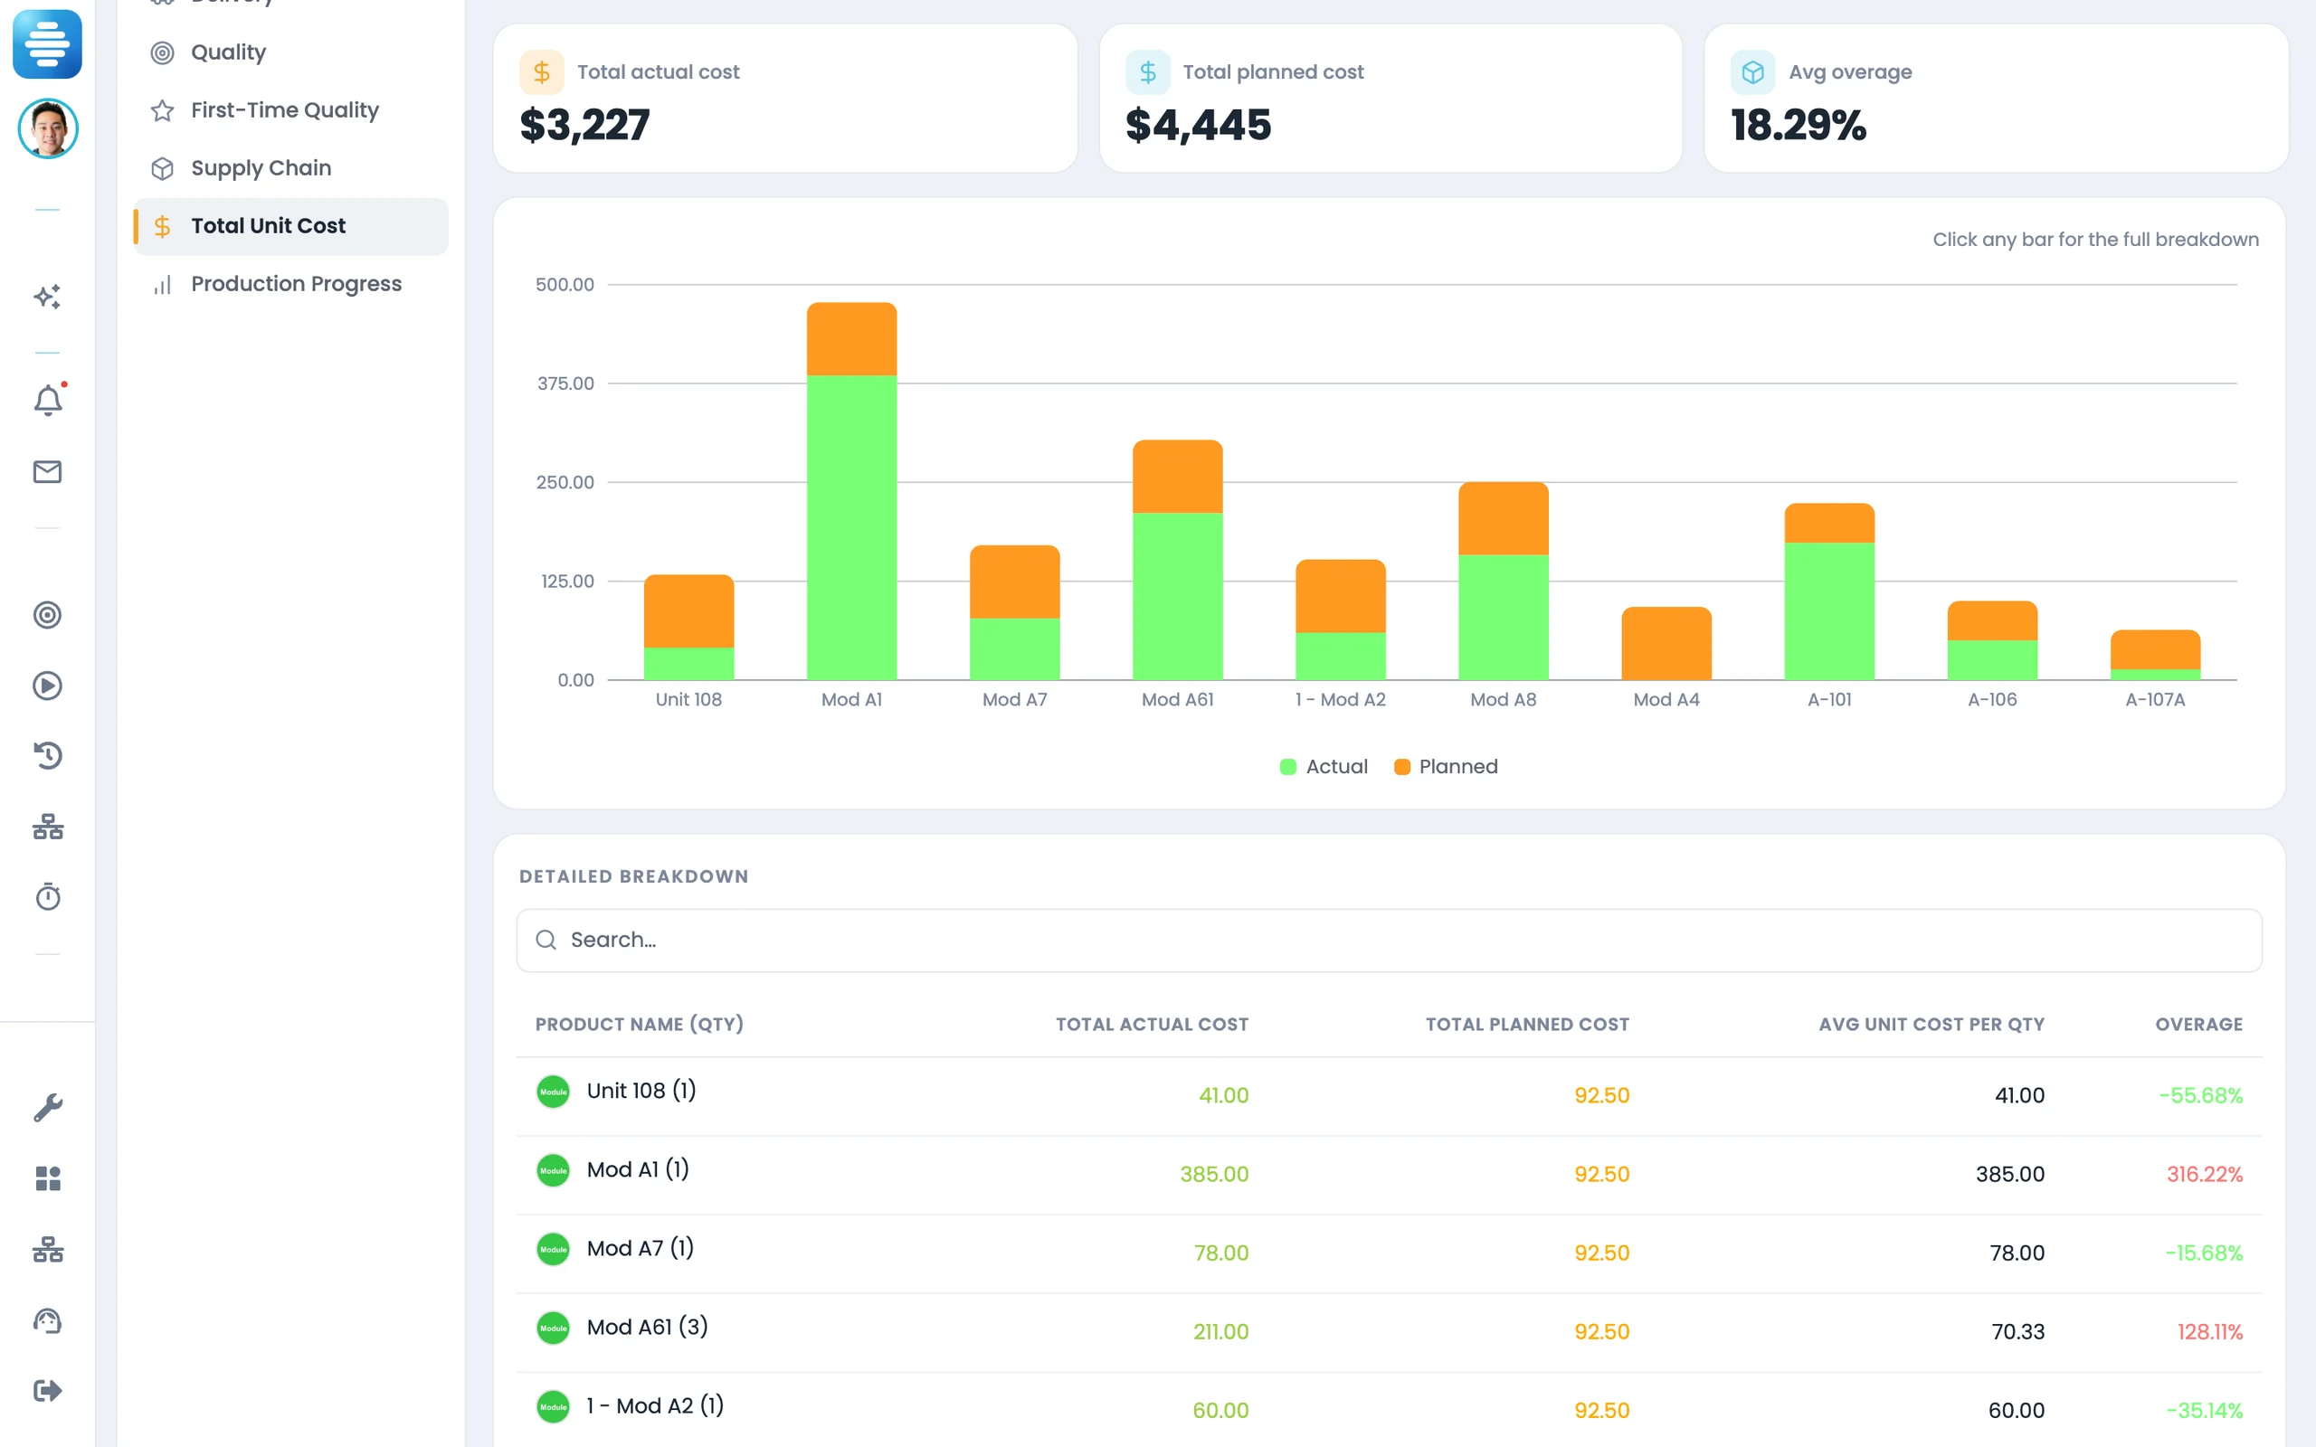Click the dashboard grid icon

(x=48, y=1178)
